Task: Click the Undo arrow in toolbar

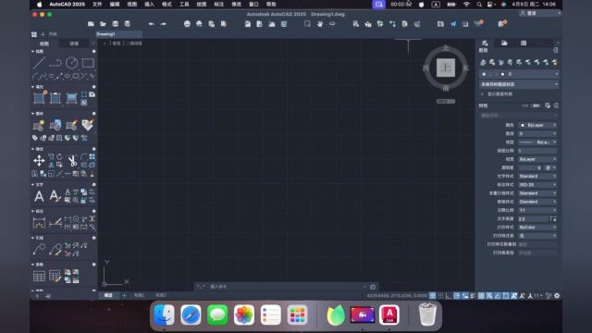Action: click(x=152, y=24)
